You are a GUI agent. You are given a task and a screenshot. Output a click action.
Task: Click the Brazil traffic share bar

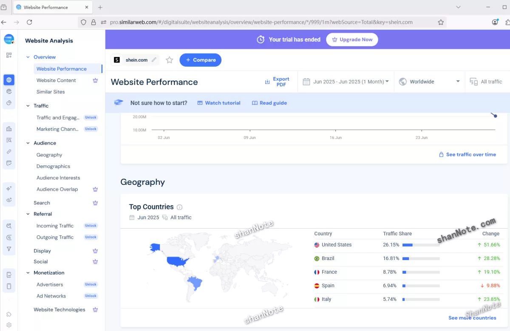421,259
